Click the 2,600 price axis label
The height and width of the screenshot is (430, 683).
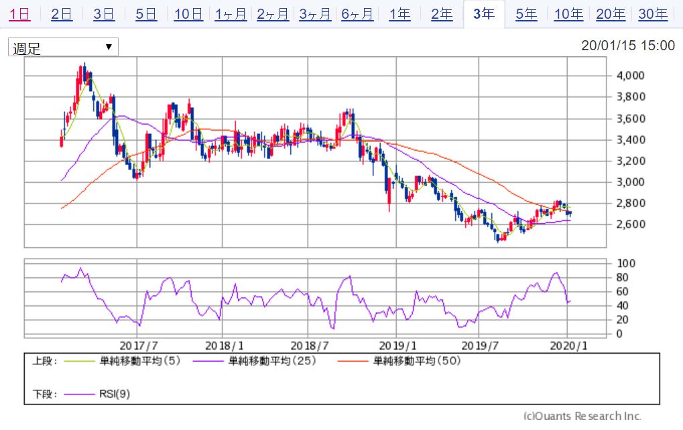tap(630, 224)
